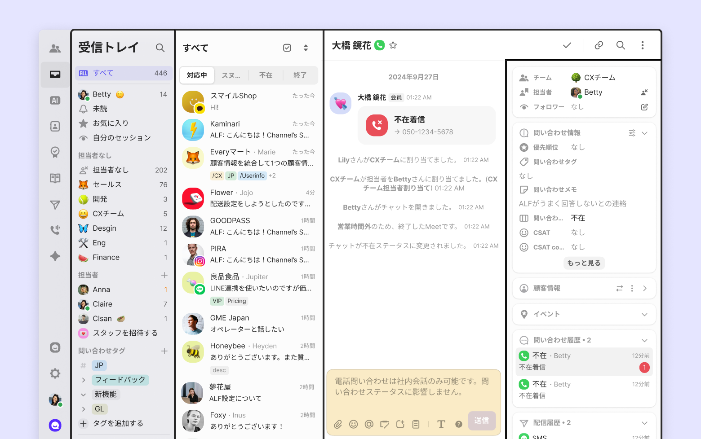Viewport: 701px width, 439px height.
Task: Collapse the 配信履歴 section
Action: click(x=644, y=423)
